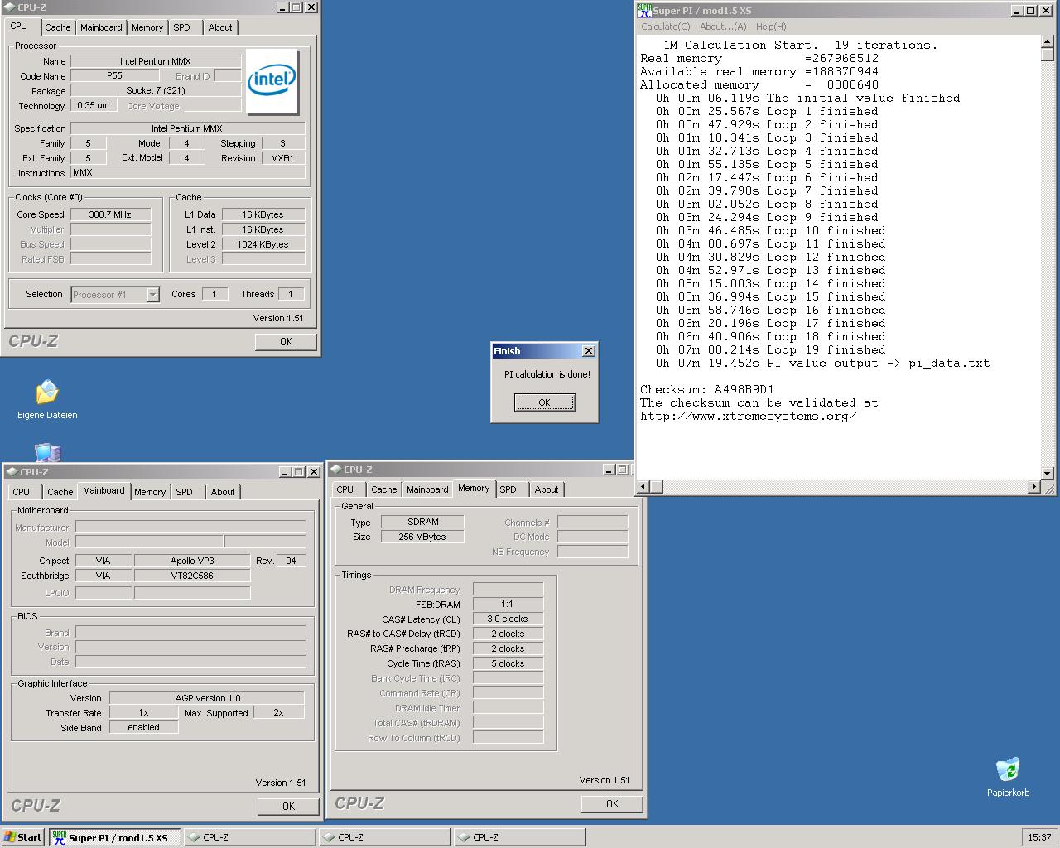
Task: Open Mainboard tab in top CPU-Z window
Action: click(x=101, y=27)
